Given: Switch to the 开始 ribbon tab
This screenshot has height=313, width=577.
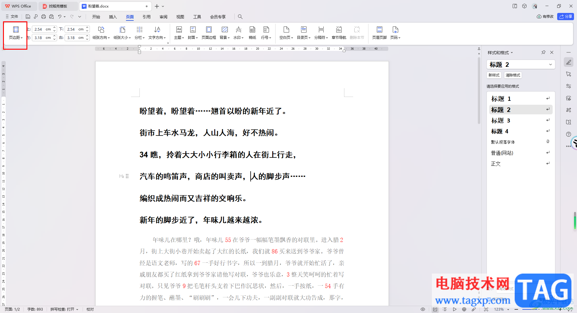Looking at the screenshot, I should coord(96,17).
